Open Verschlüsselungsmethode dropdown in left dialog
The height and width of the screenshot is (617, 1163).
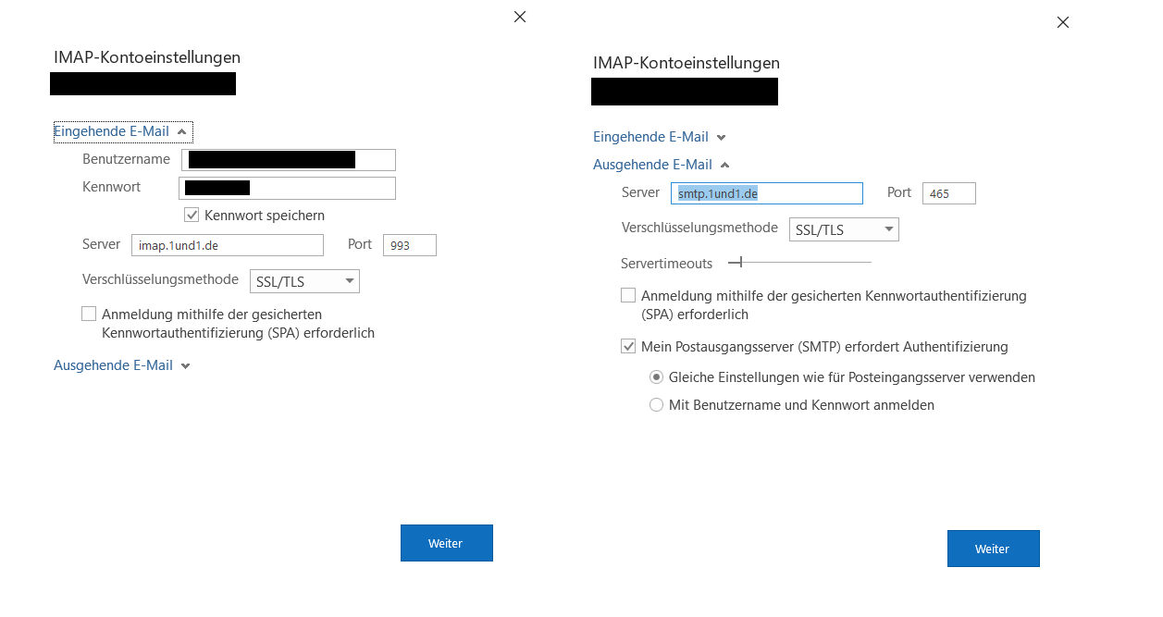click(304, 281)
